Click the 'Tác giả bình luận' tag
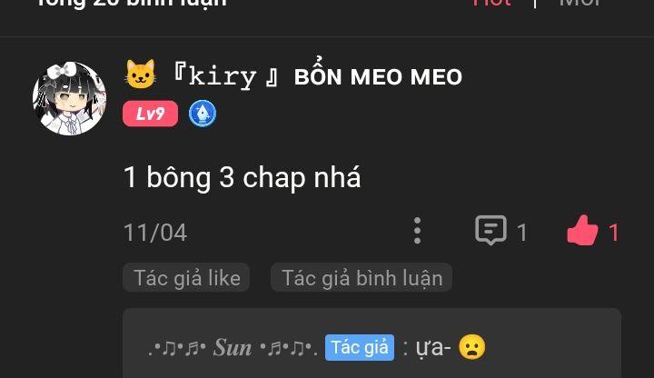Screen dimensions: 654x378 (362, 278)
